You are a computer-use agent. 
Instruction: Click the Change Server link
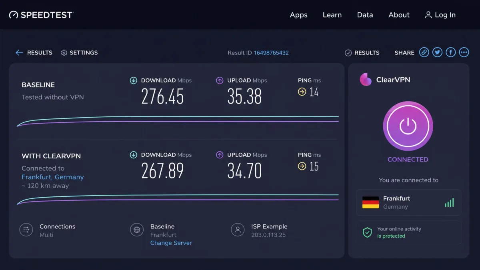coord(171,243)
